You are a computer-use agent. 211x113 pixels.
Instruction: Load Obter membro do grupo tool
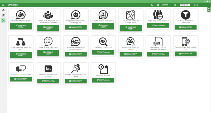click(x=21, y=26)
